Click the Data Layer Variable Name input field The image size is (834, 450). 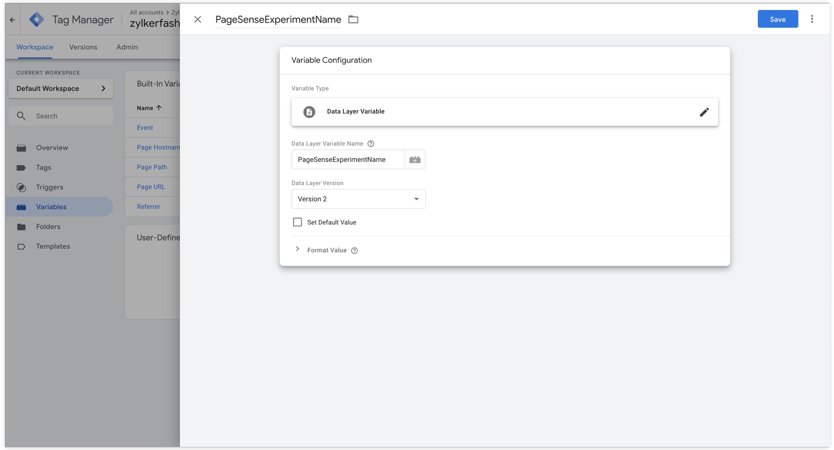[x=348, y=160]
